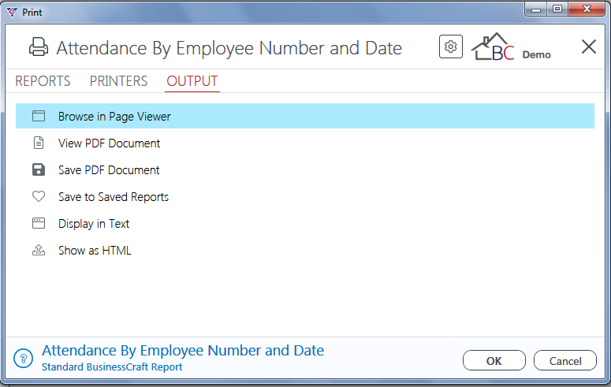Open the help question mark icon
Image resolution: width=611 pixels, height=387 pixels.
[x=24, y=358]
